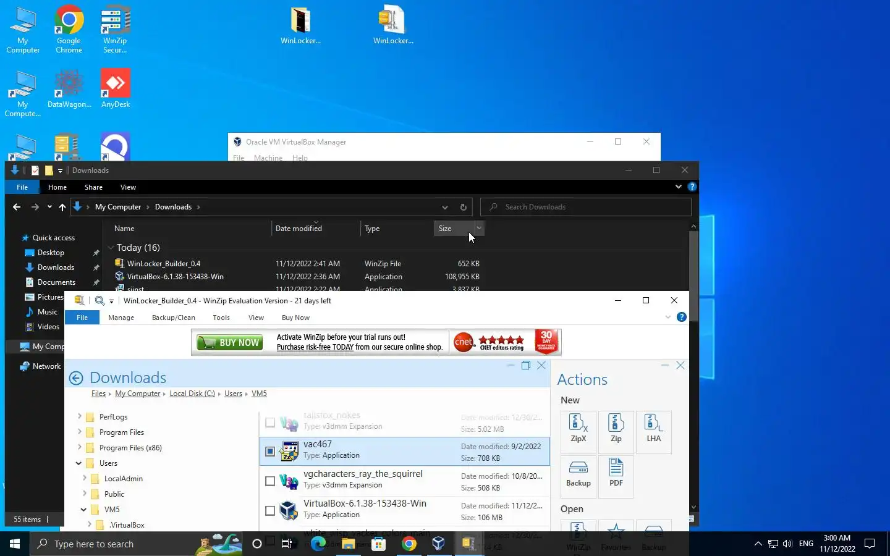Open the Home tab in File Explorer
The height and width of the screenshot is (556, 890).
[x=57, y=187]
